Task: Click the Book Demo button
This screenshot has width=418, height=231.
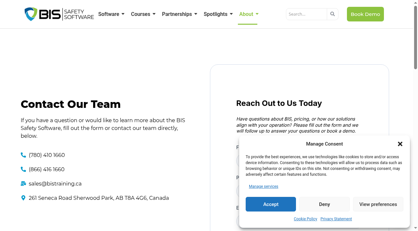Action: coord(365,14)
